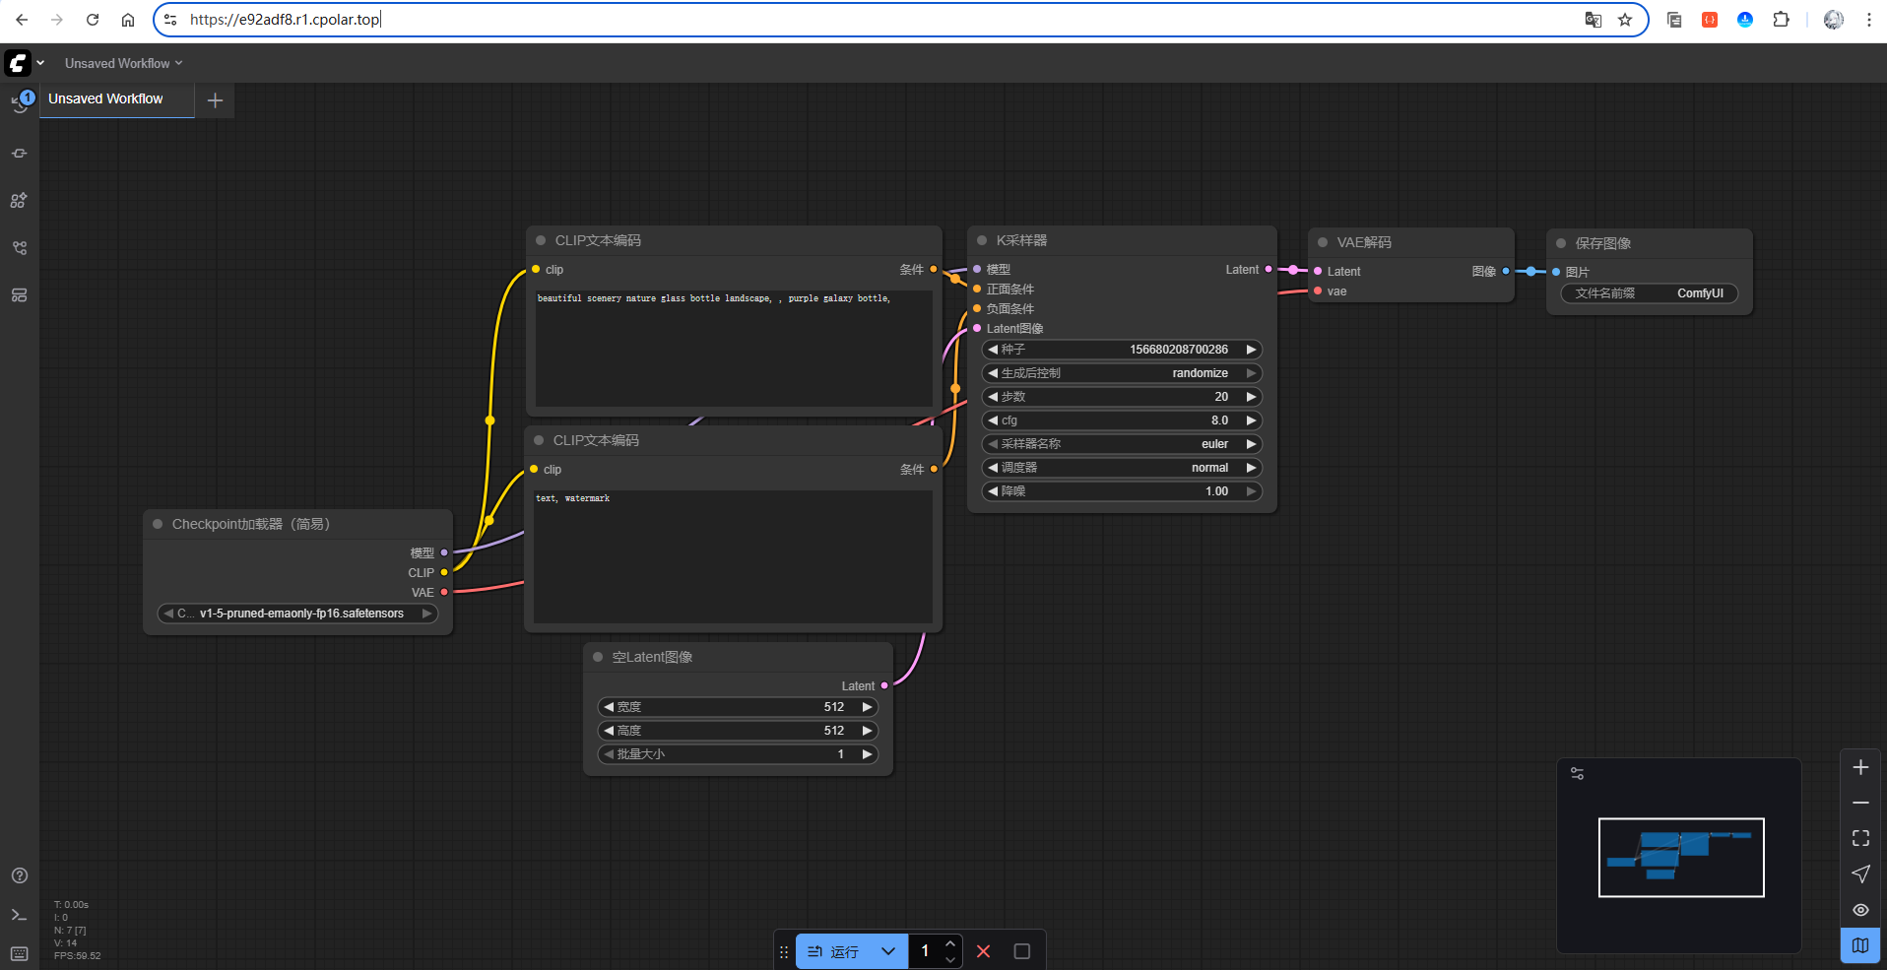The width and height of the screenshot is (1887, 970).
Task: Collapse the K采样器 node via its dot
Action: pos(982,240)
